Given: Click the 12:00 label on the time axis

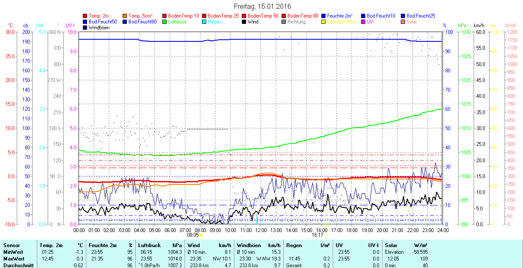Looking at the screenshot, I should pos(261,230).
